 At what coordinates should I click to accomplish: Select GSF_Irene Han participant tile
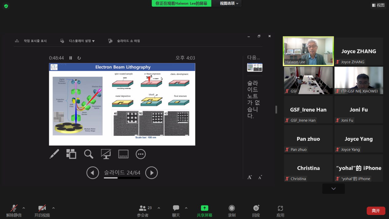pos(308,110)
